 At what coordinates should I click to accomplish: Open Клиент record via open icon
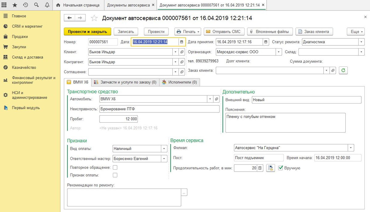point(182,52)
